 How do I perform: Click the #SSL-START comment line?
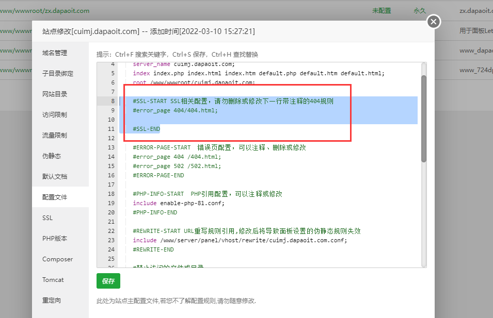pos(233,101)
